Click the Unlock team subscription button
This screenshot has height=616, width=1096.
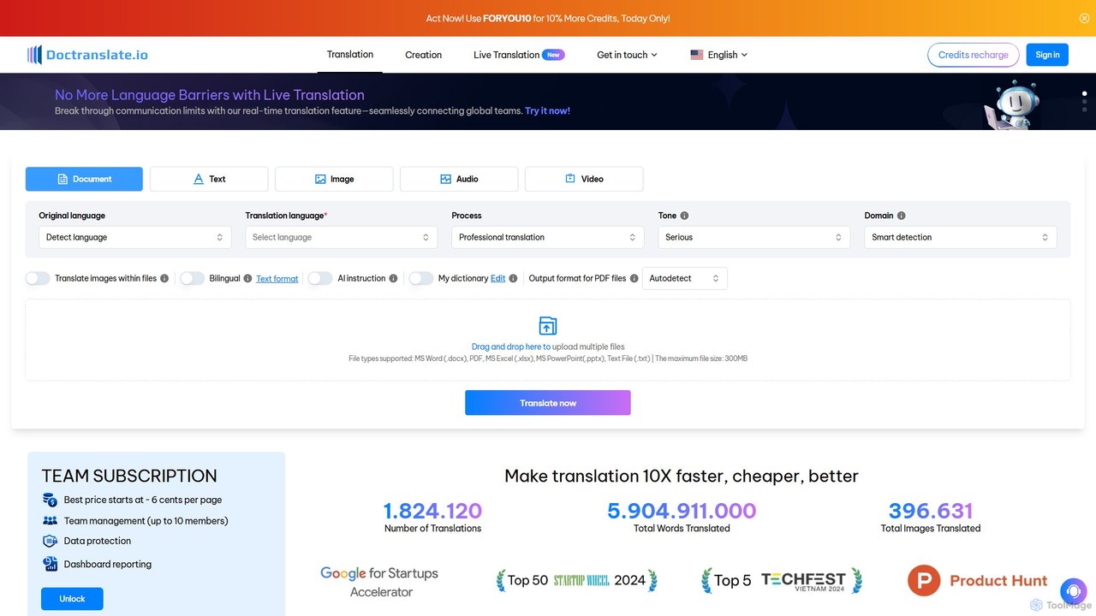[72, 599]
